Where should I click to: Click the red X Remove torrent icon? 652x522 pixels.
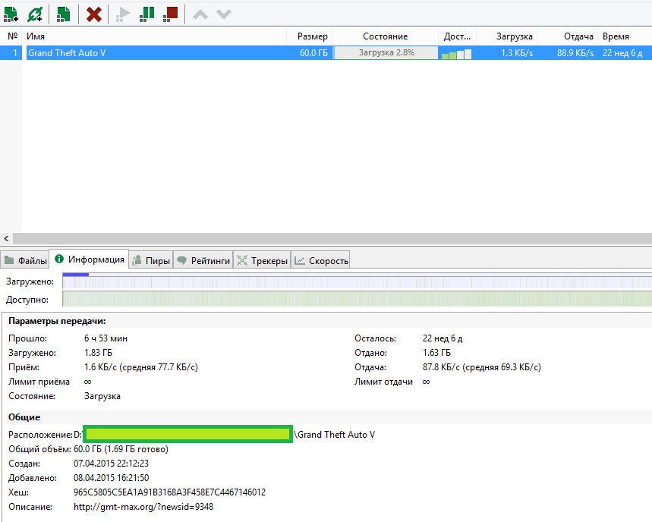[94, 14]
